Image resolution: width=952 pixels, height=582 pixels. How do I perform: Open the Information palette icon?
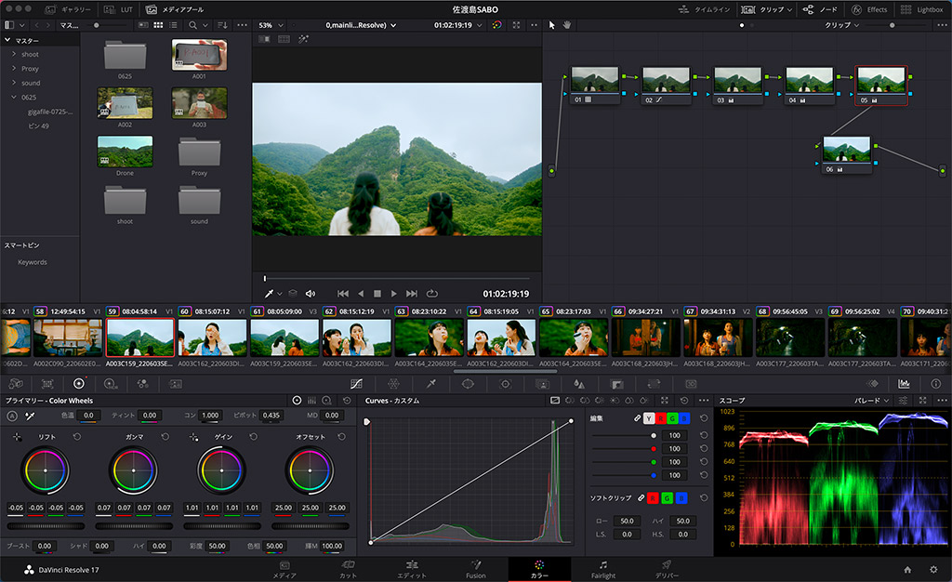(935, 384)
